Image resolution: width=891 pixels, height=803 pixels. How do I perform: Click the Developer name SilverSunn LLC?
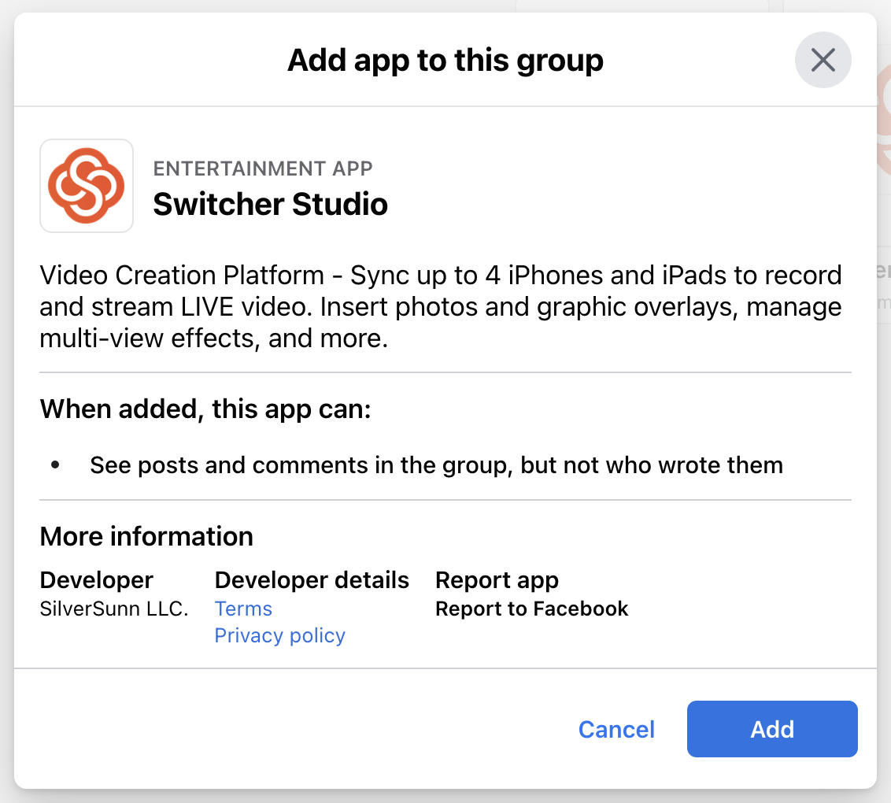point(113,608)
